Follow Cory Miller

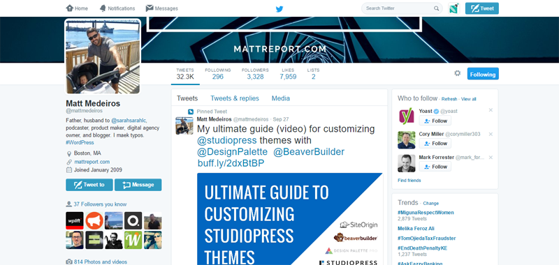coord(435,144)
